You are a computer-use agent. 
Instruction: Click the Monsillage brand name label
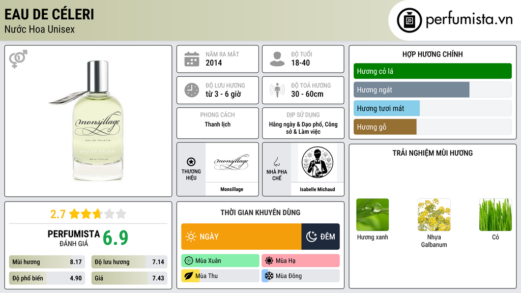click(x=231, y=189)
